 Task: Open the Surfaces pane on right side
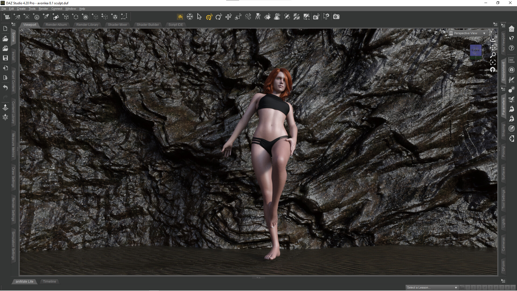click(503, 173)
